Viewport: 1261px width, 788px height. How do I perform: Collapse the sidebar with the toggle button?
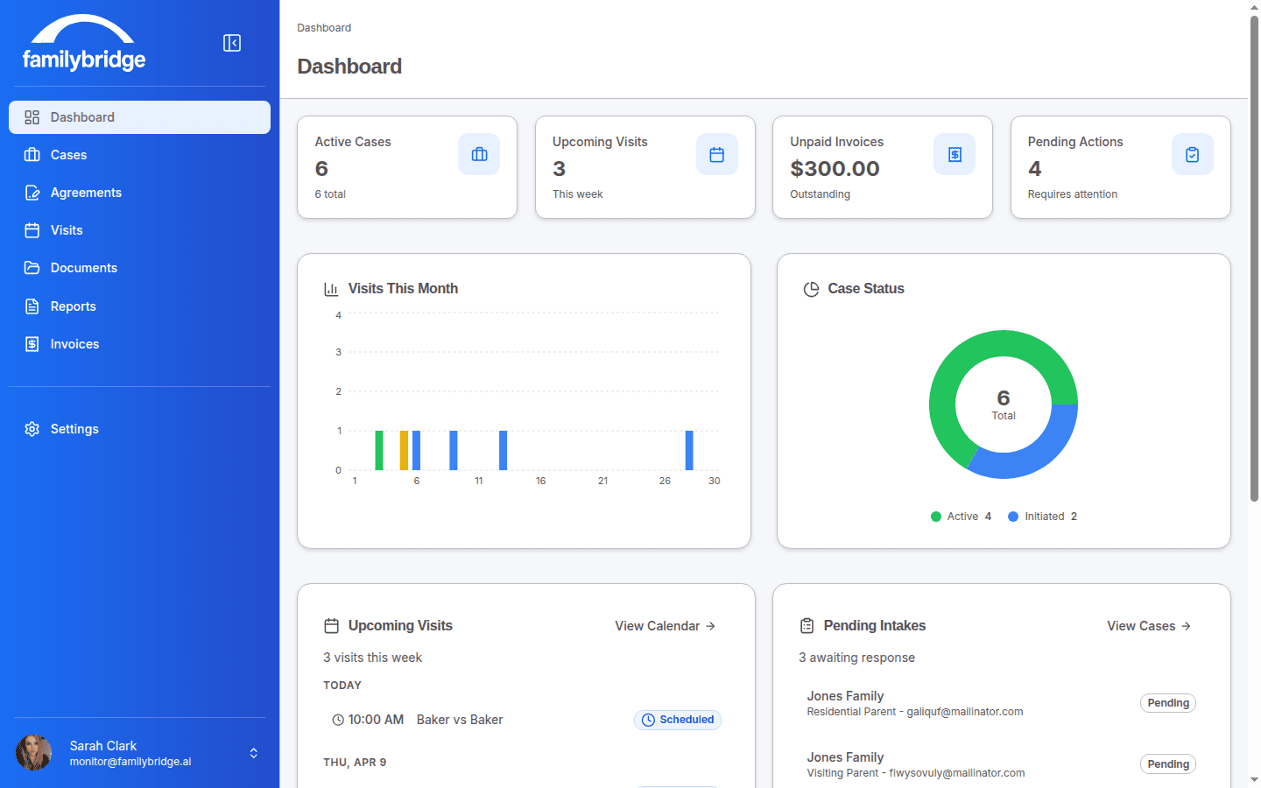coord(231,42)
